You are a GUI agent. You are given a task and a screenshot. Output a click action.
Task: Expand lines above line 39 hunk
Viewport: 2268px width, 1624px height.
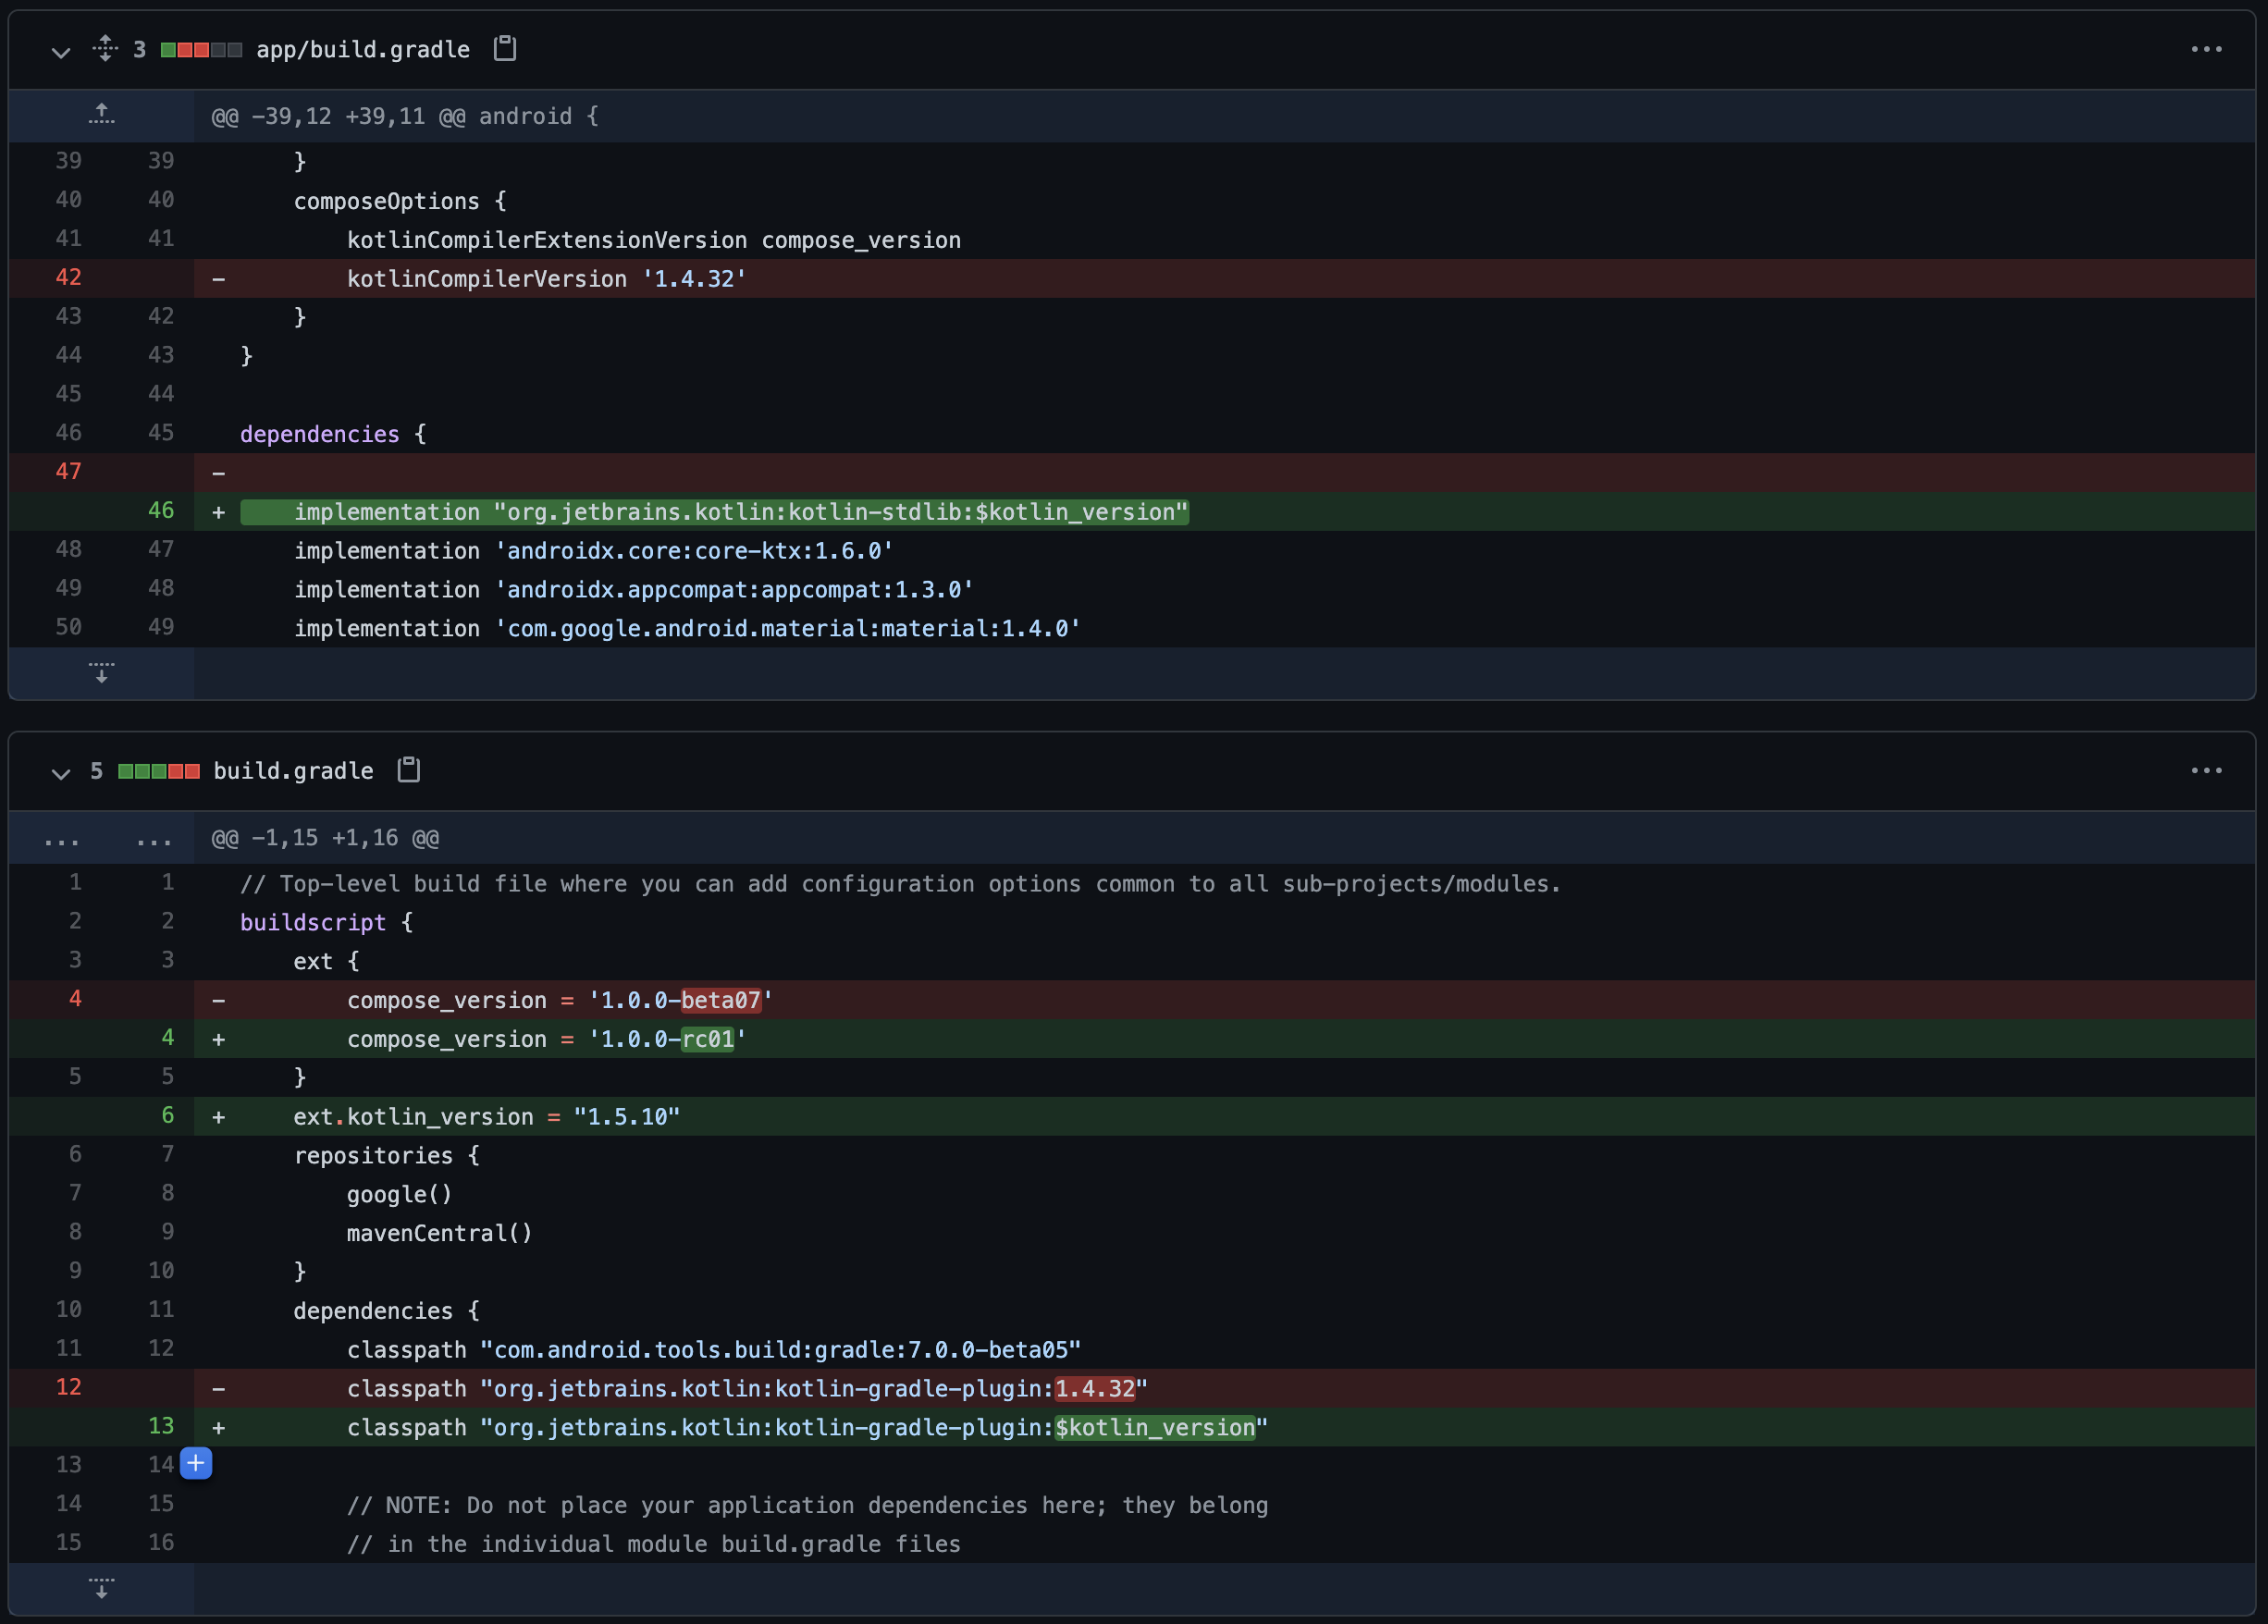tap(101, 115)
